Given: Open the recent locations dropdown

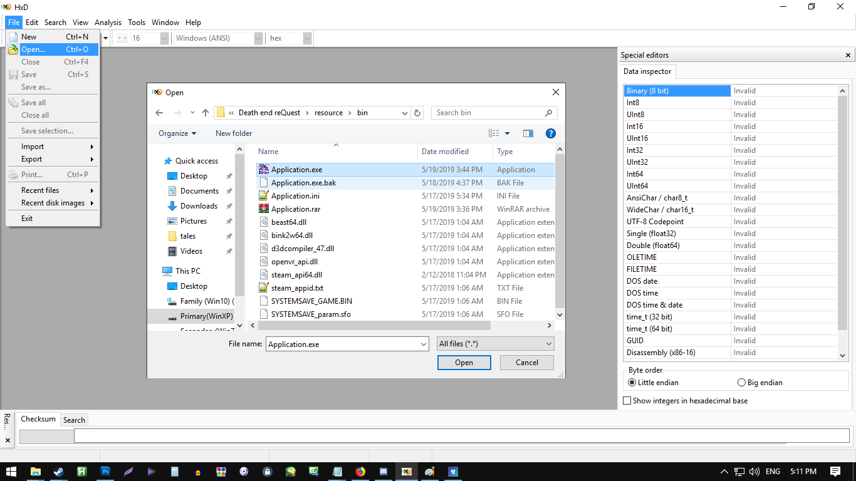Looking at the screenshot, I should coord(192,113).
